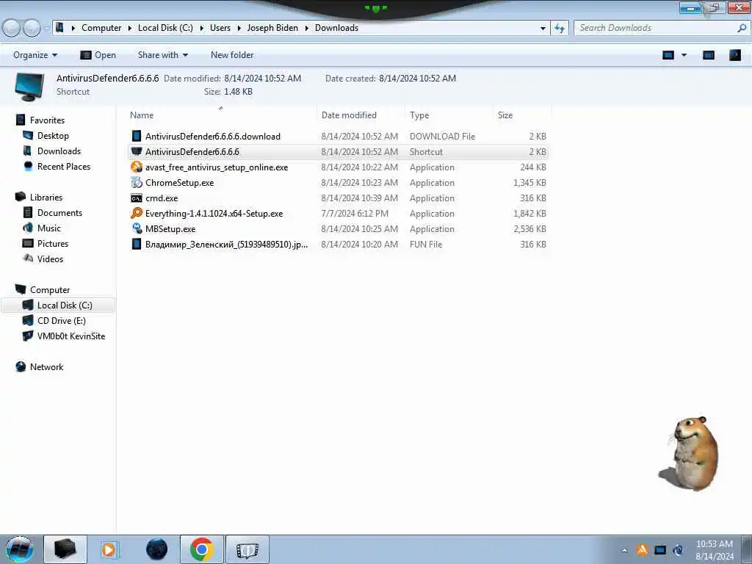Expand the arrow after the Users breadcrumb

(x=239, y=29)
